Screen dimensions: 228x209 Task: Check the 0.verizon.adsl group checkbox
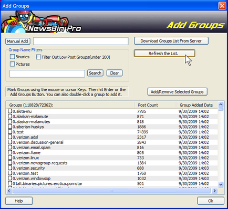(10, 137)
